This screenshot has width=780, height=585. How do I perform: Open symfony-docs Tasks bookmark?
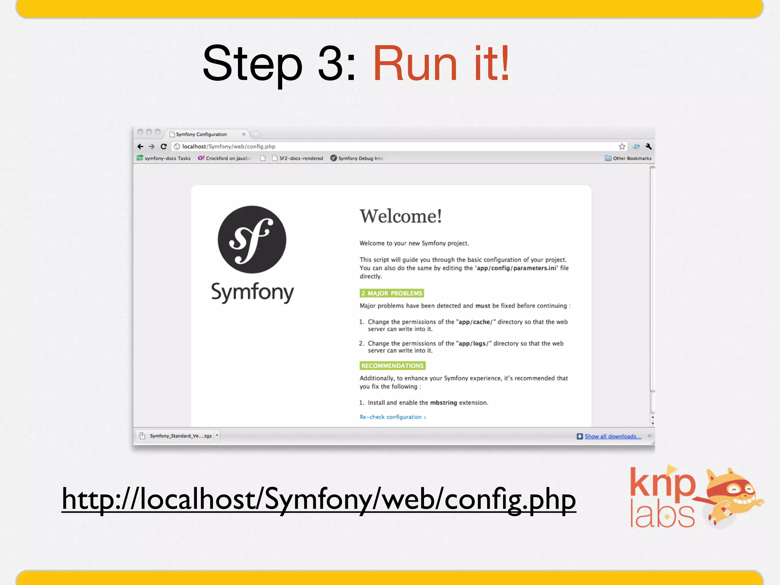[x=164, y=158]
